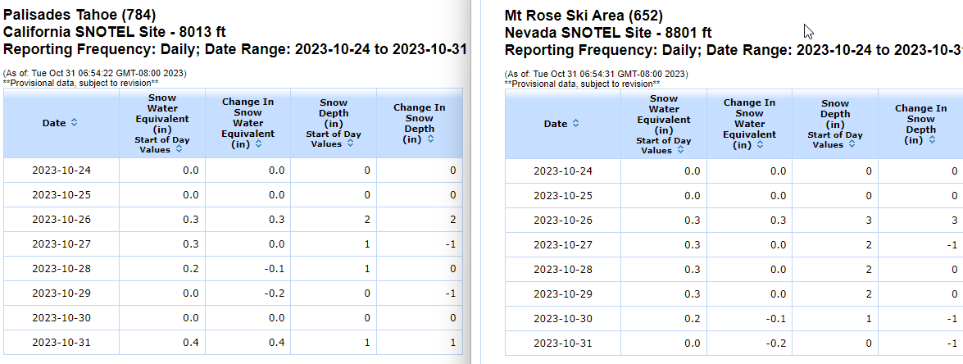Viewport: 963px width, 364px height.
Task: Click Palisades 2023-10-27 Change In Snow Depth -1
Action: [451, 243]
